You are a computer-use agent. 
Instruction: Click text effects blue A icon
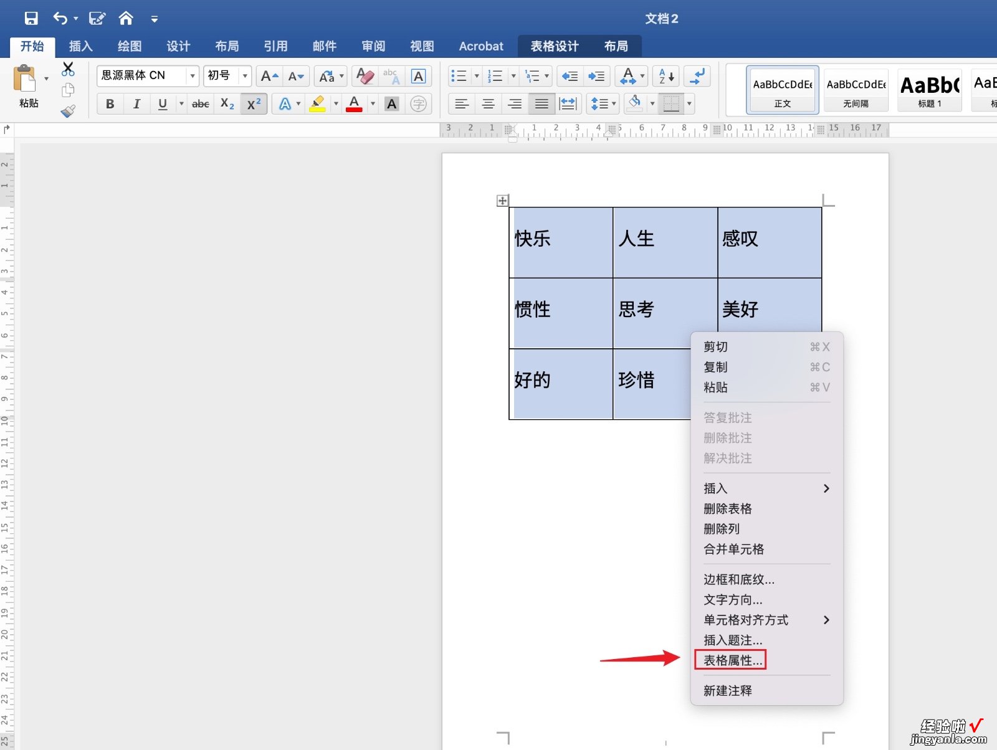(285, 104)
